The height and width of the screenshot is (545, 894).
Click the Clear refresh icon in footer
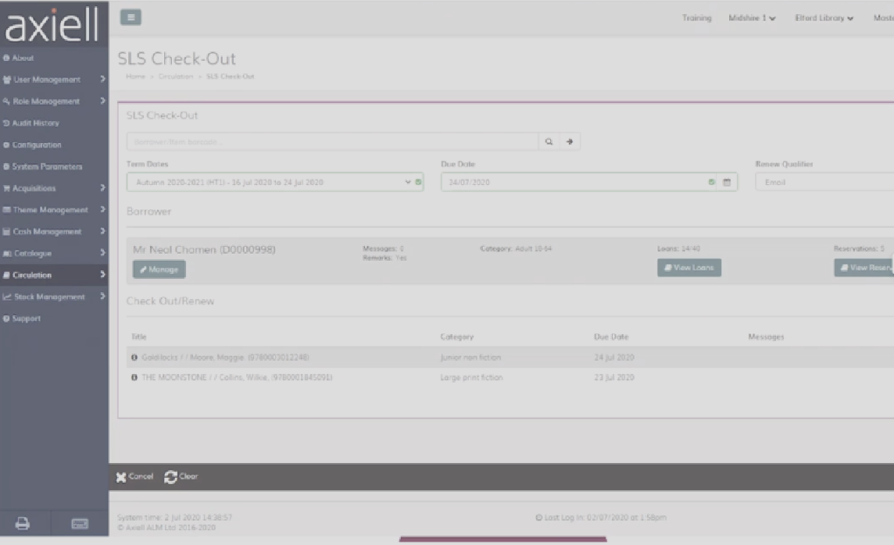(x=169, y=476)
